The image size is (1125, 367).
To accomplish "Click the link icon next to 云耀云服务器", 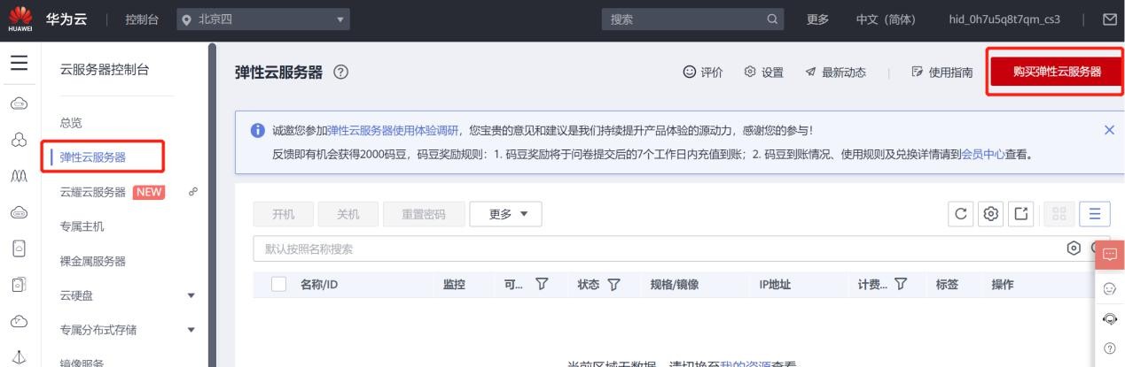I will pyautogui.click(x=194, y=190).
